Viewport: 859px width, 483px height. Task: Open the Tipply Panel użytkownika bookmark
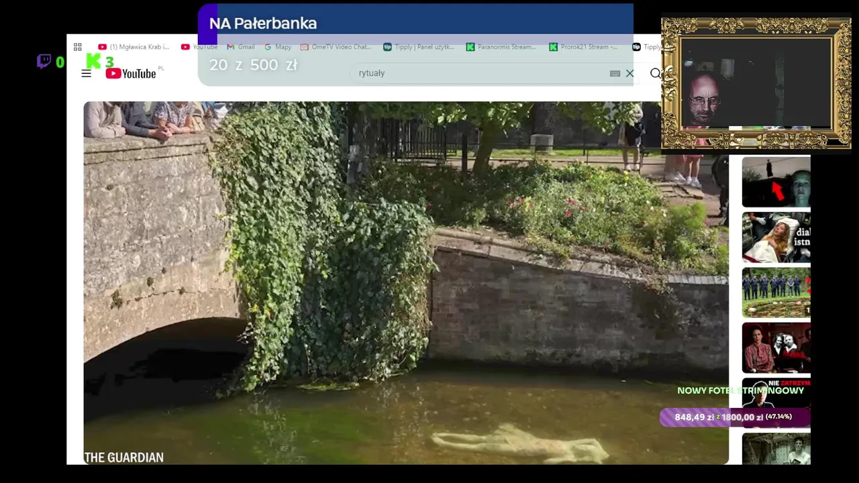(419, 47)
